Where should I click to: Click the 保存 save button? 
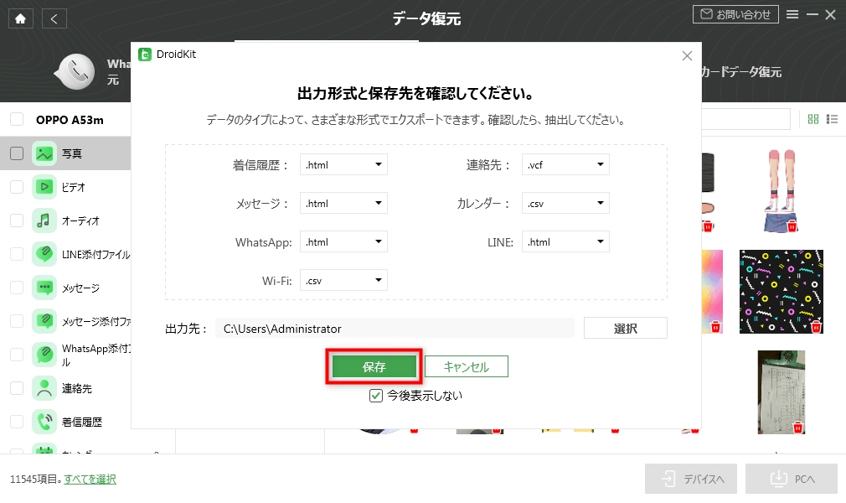click(x=374, y=366)
